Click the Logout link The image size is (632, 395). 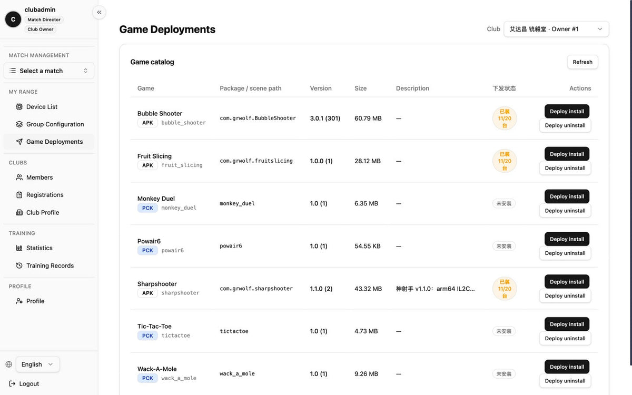pos(24,384)
